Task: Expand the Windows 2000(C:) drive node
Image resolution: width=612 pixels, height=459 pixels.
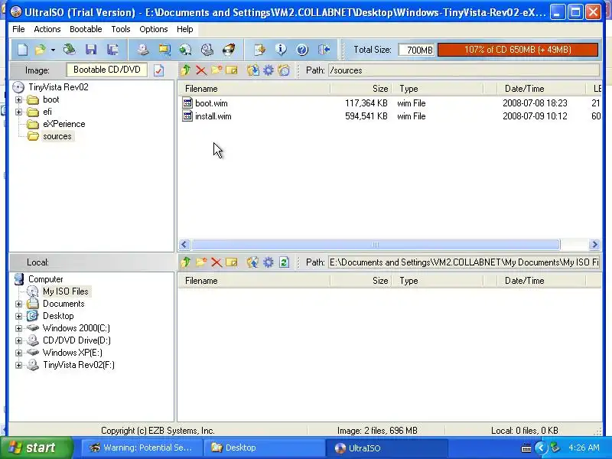Action: click(18, 328)
